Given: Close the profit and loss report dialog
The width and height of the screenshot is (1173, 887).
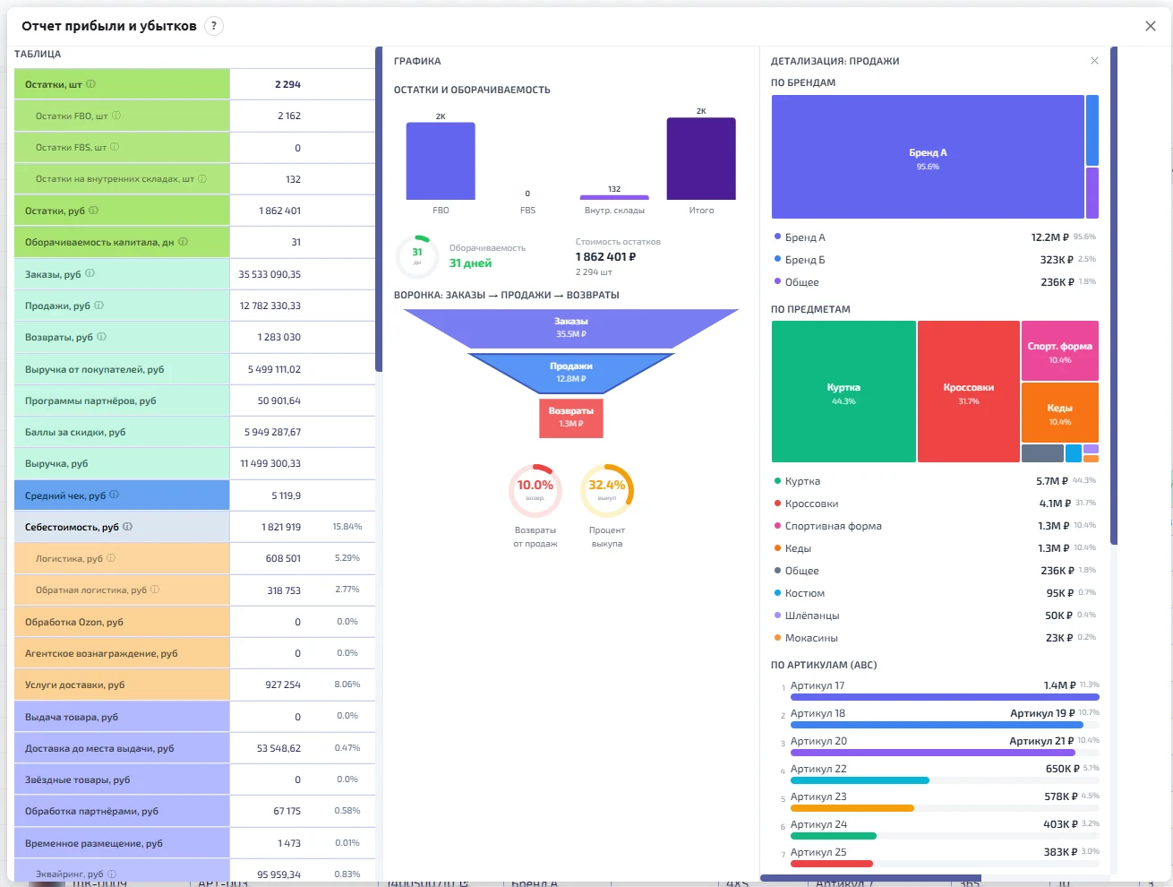Looking at the screenshot, I should pos(1151,26).
